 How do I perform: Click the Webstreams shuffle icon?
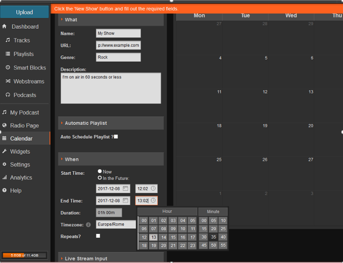click(x=8, y=81)
